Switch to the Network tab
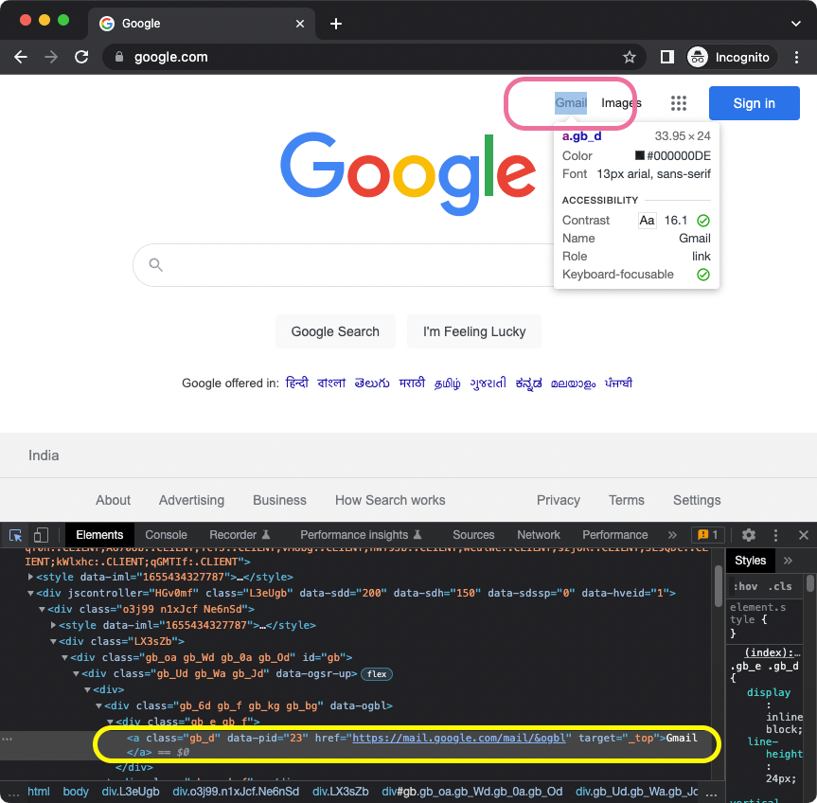Viewport: 817px width, 803px height. tap(539, 535)
